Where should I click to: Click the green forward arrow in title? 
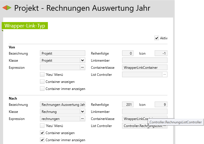click(x=9, y=8)
